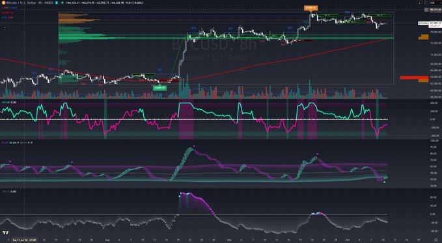Click the cyan square icon in symbol header
The image size is (442, 243).
click(x=57, y=3)
